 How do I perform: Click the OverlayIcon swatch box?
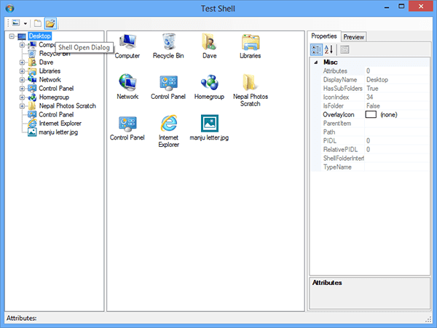371,114
